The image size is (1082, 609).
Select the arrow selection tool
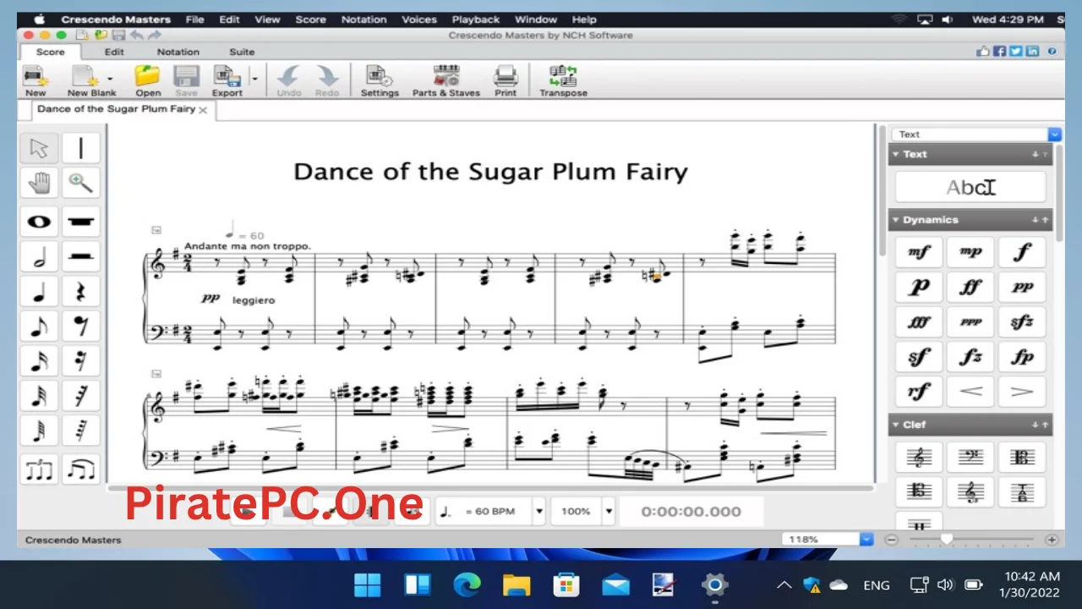(x=39, y=148)
